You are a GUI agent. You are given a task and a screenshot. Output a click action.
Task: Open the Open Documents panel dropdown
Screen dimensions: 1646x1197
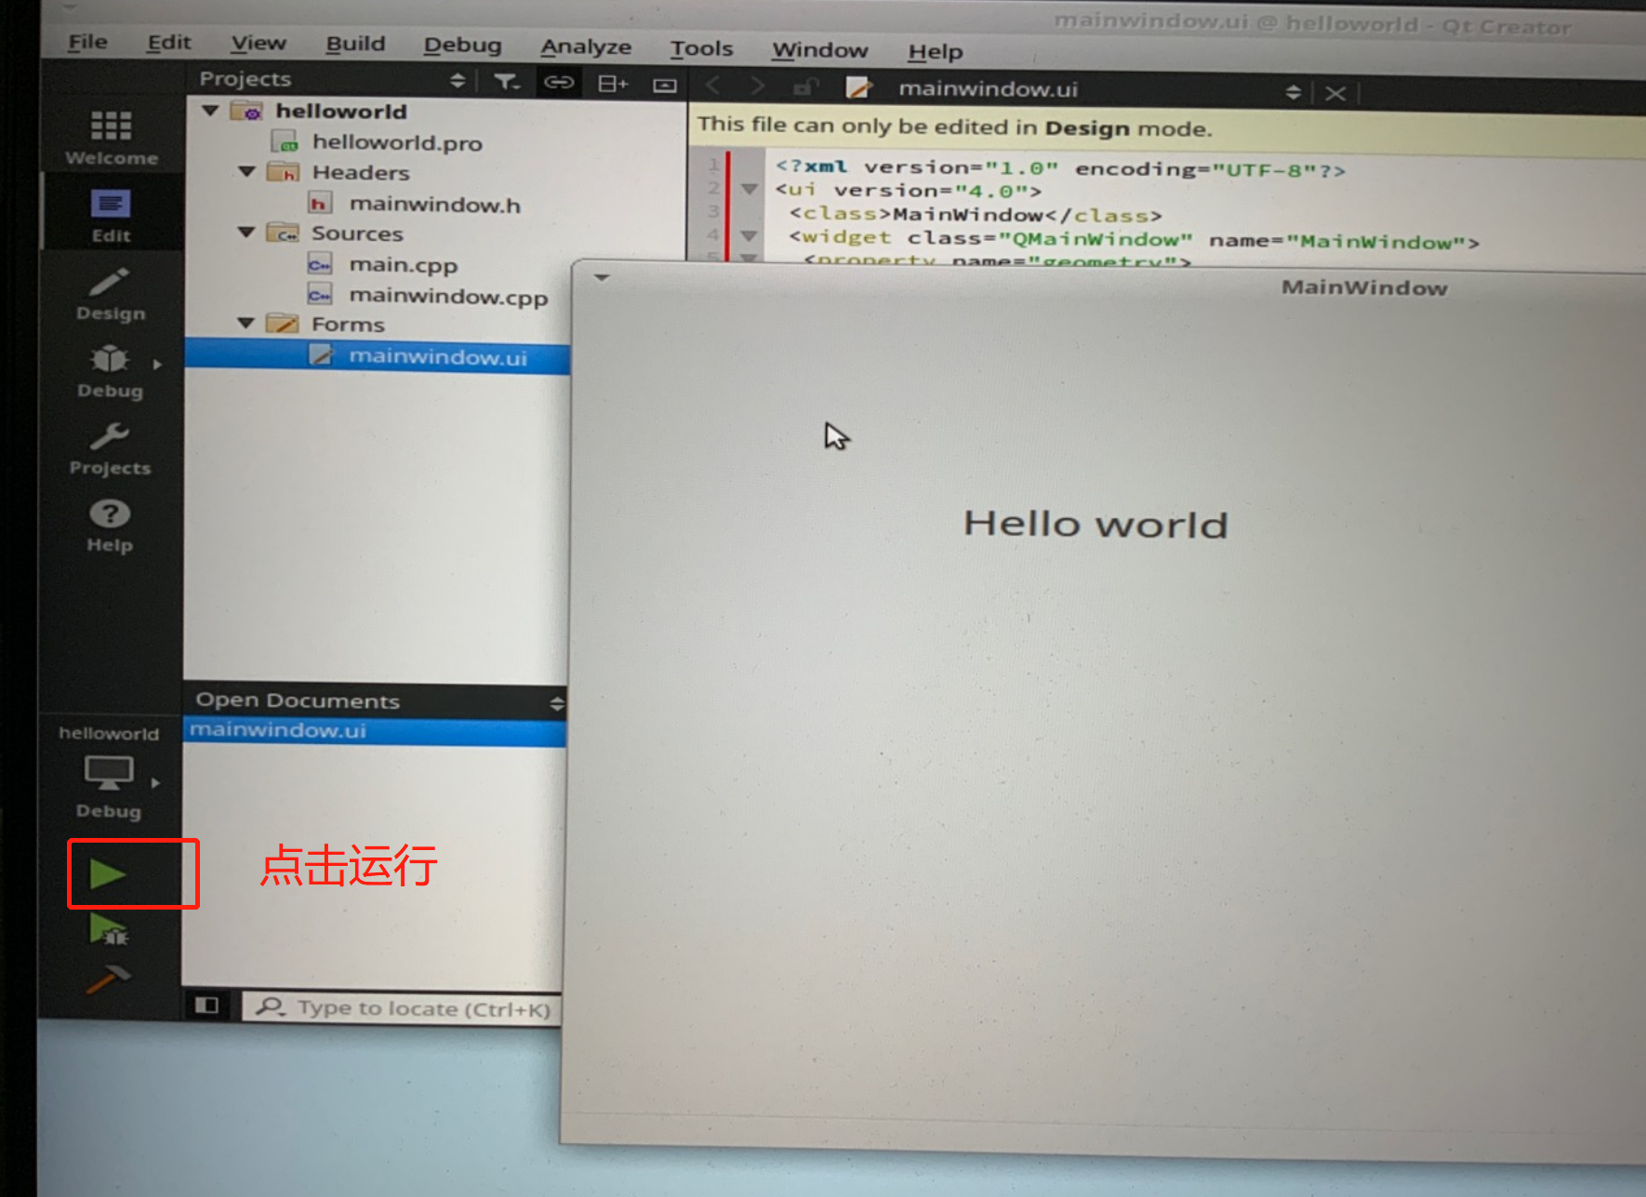click(556, 703)
